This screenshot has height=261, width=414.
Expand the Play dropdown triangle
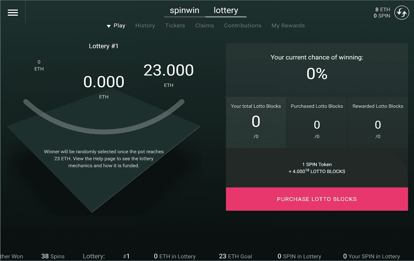click(108, 25)
